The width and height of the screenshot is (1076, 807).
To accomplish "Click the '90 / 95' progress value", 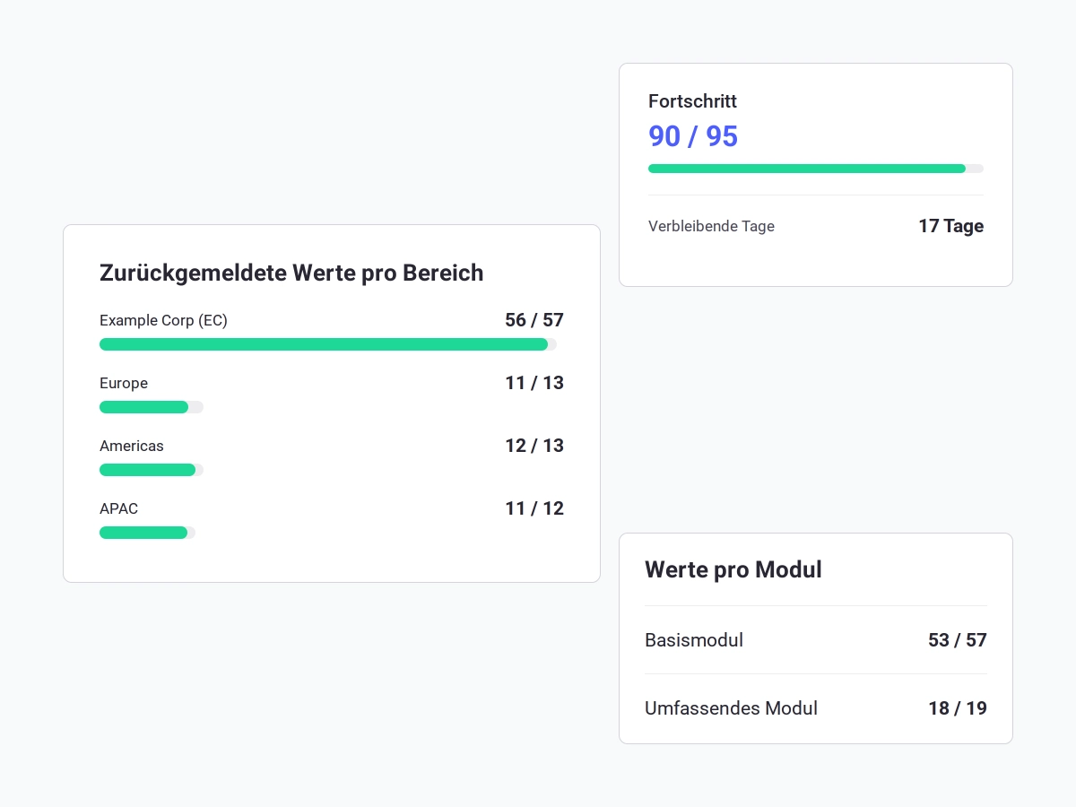I will pyautogui.click(x=693, y=136).
